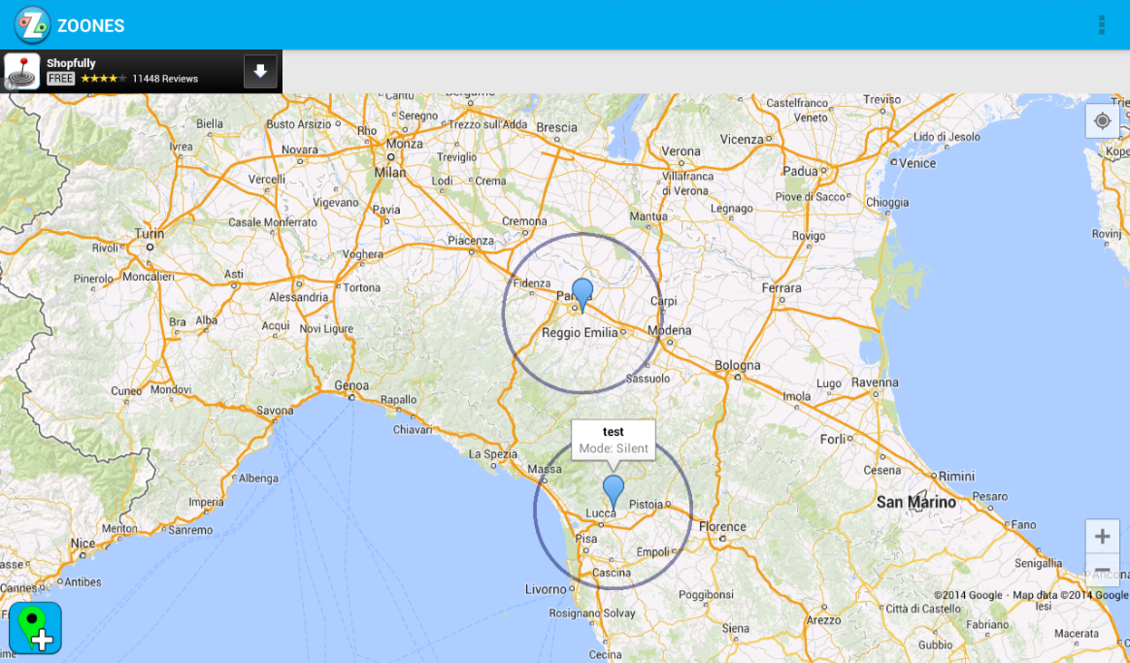Tap the 'Reggio Emilia' label
The height and width of the screenshot is (663, 1130).
tap(580, 332)
